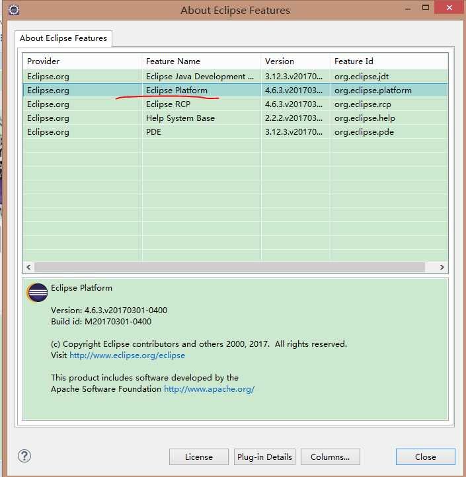
Task: Select the Eclipse Java Development feature row
Action: click(235, 77)
